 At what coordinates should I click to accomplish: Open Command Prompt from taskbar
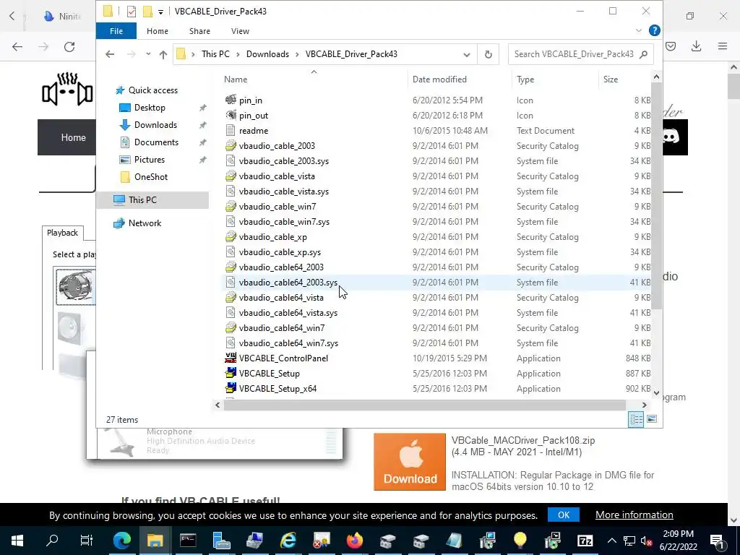click(x=189, y=541)
